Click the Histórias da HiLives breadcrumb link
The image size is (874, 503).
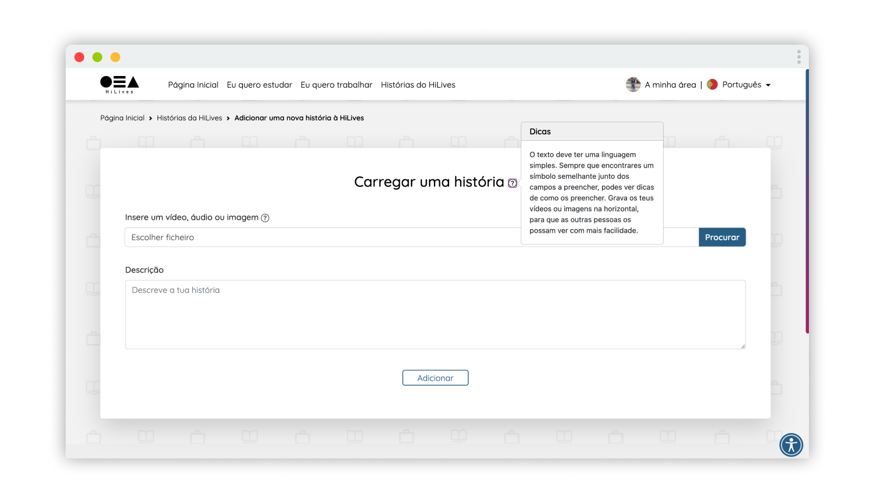click(x=189, y=118)
